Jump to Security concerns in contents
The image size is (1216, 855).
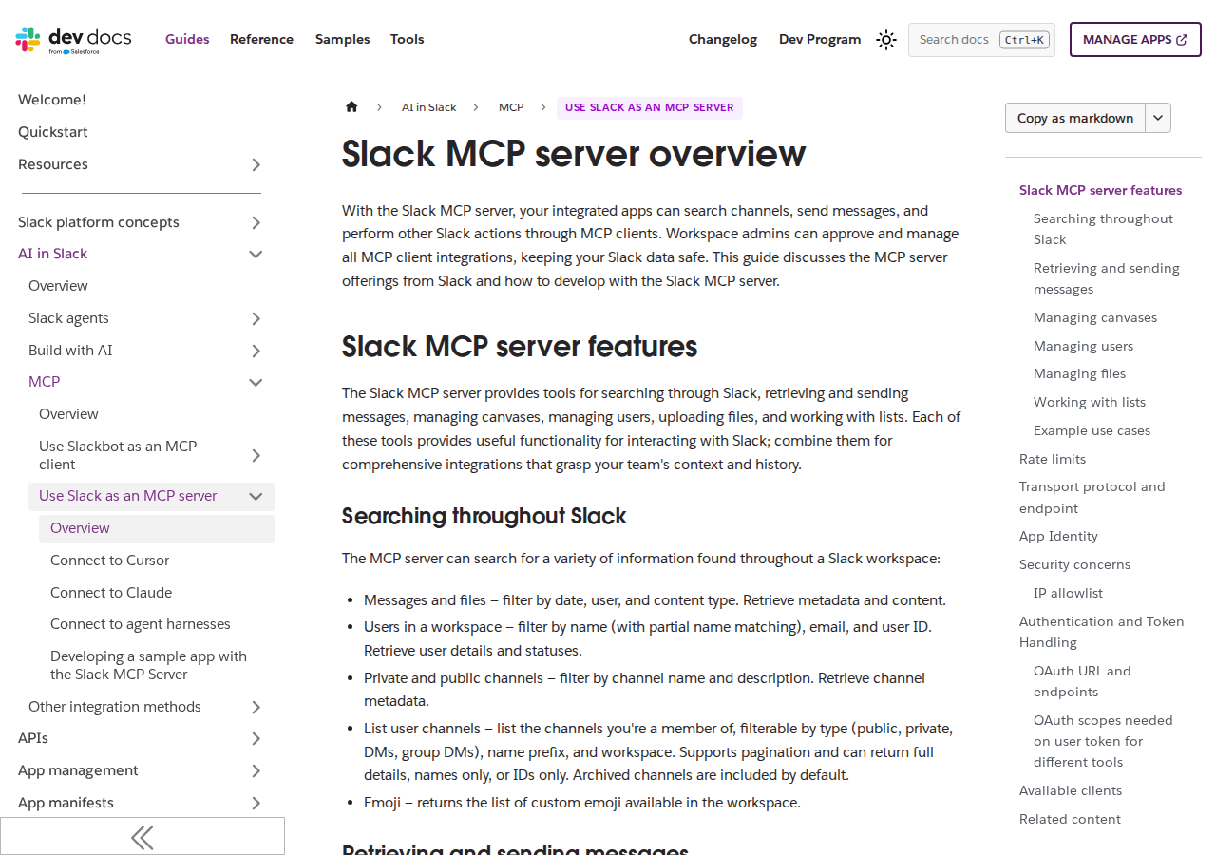[x=1074, y=564]
